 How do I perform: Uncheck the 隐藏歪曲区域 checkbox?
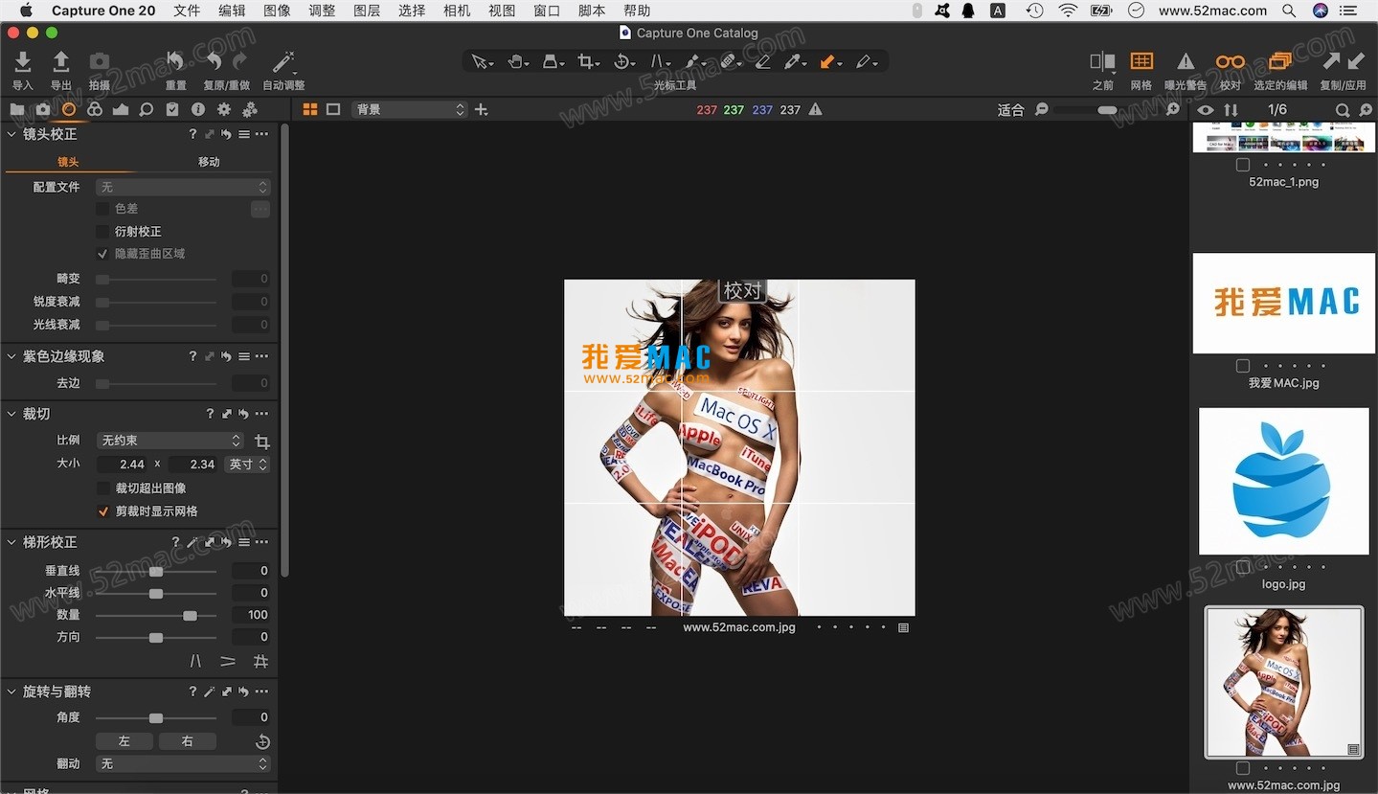coord(102,254)
